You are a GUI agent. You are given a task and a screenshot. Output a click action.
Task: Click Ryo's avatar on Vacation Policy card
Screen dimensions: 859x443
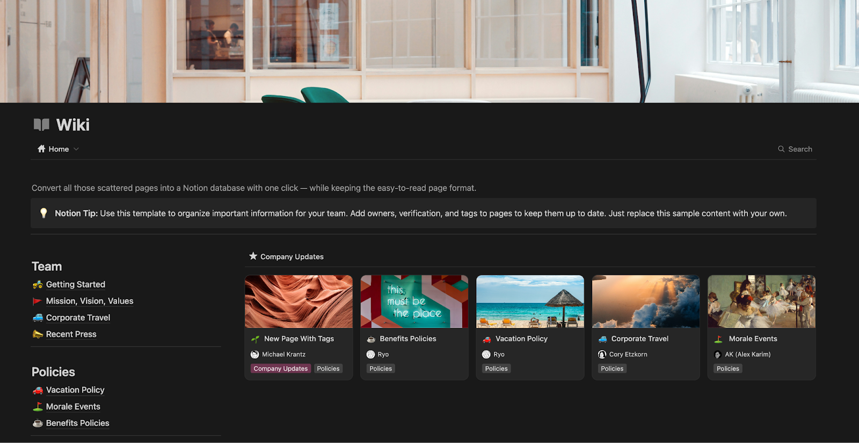(486, 354)
